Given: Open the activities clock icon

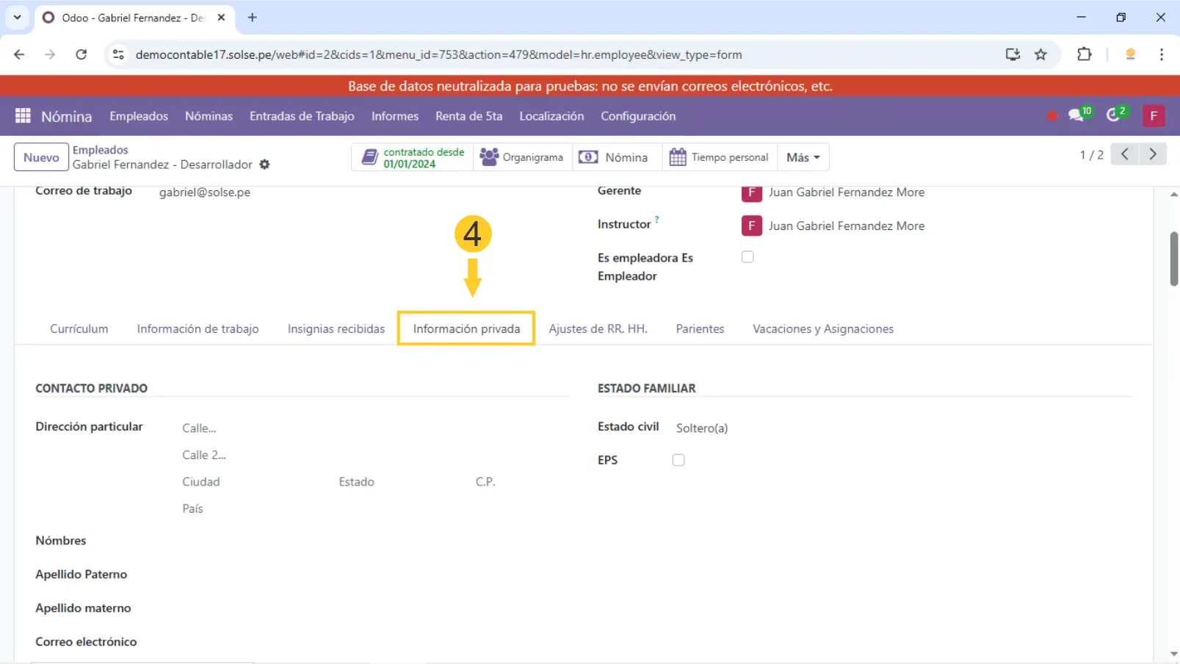Looking at the screenshot, I should coord(1115,115).
